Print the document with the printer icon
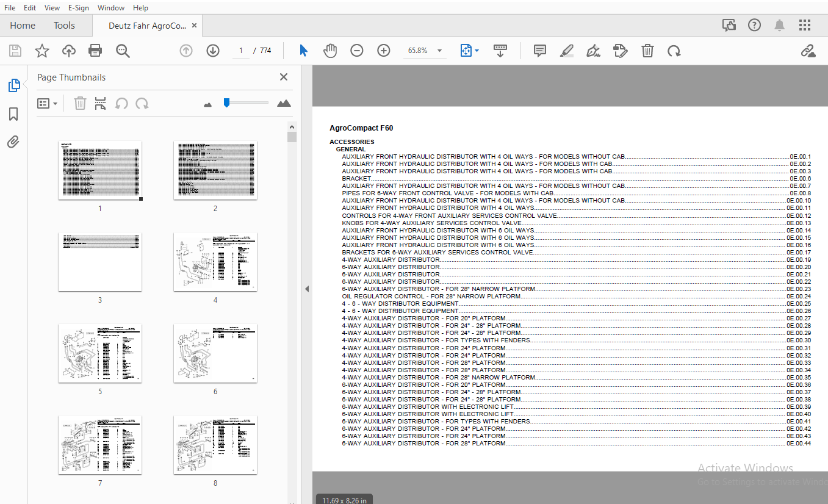 point(95,51)
